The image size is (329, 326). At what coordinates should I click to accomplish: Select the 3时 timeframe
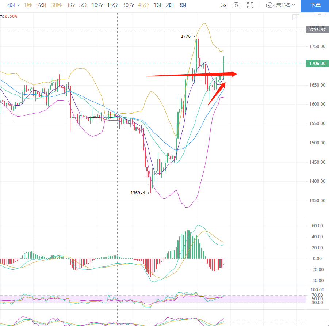pos(183,5)
